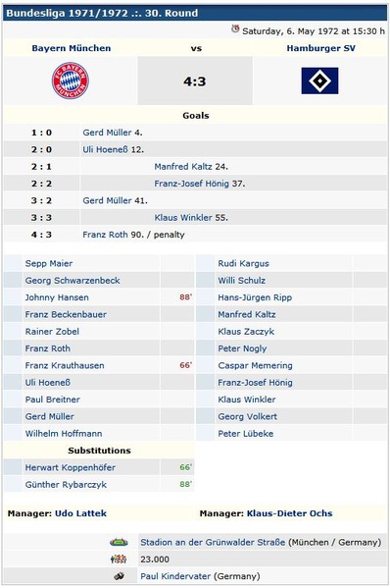The height and width of the screenshot is (588, 390).
Task: Open Franz Beckenbauer's player profile
Action: coord(66,314)
